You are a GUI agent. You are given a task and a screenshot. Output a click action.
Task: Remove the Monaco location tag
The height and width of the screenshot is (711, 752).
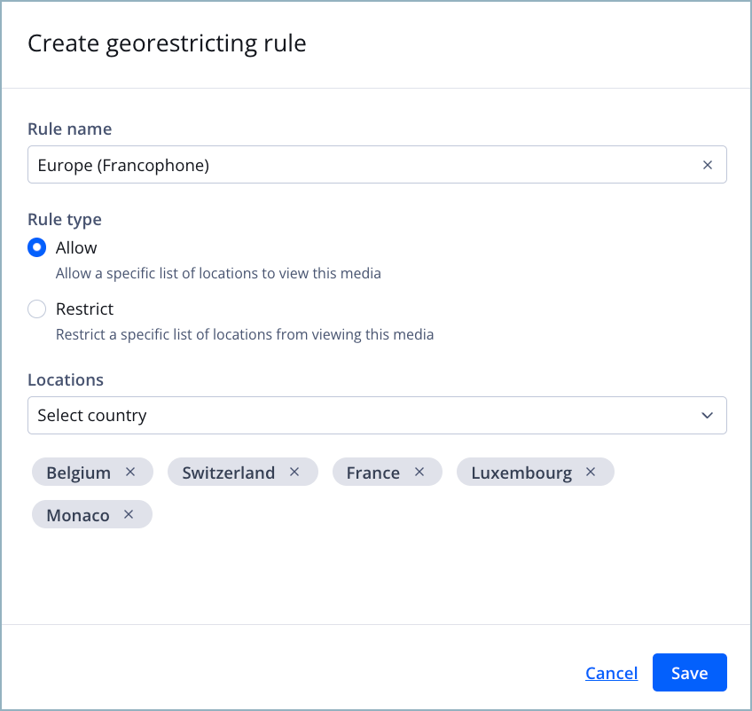[129, 514]
